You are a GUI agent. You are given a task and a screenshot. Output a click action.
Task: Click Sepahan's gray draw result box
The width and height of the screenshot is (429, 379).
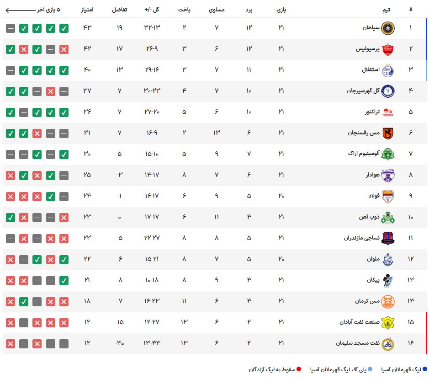(x=11, y=28)
